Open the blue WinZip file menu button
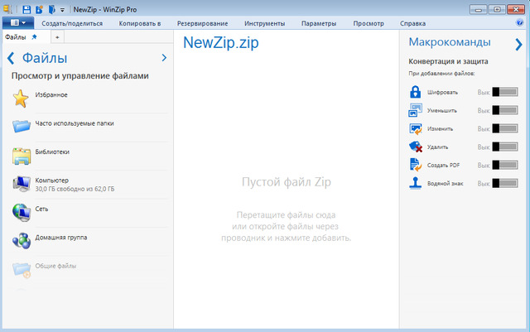Screen dimensions: 530x332 coord(18,23)
